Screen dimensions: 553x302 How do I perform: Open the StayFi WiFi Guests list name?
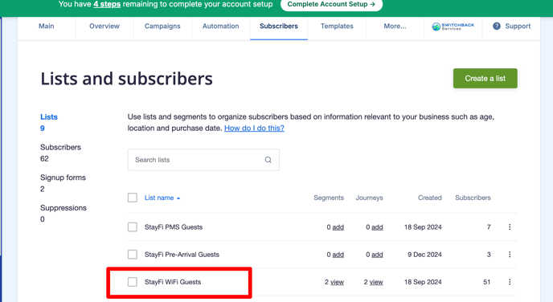pyautogui.click(x=173, y=282)
